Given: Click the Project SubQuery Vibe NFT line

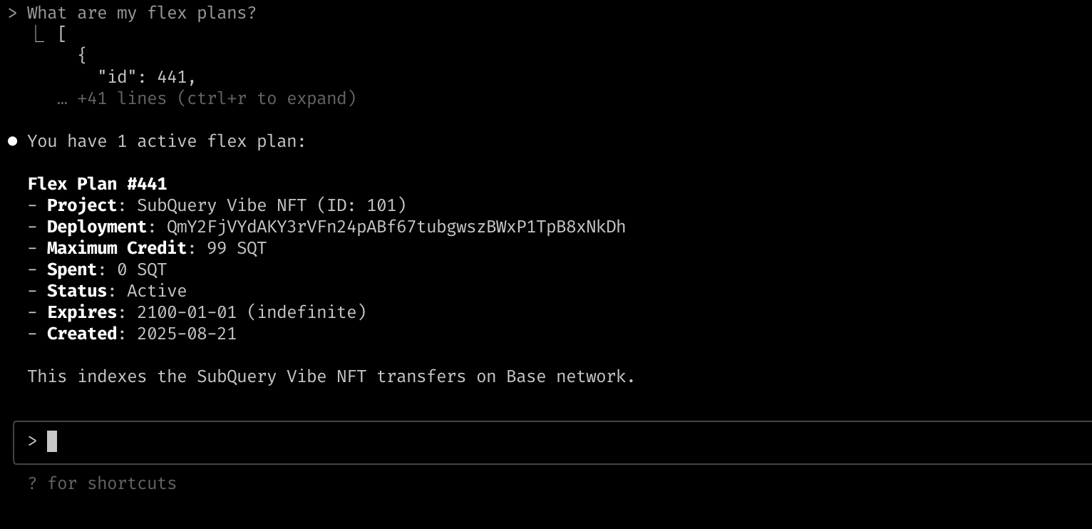Looking at the screenshot, I should coord(217,205).
